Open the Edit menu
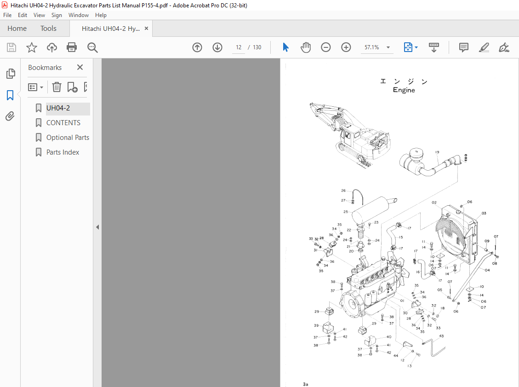The width and height of the screenshot is (519, 387). (x=23, y=15)
